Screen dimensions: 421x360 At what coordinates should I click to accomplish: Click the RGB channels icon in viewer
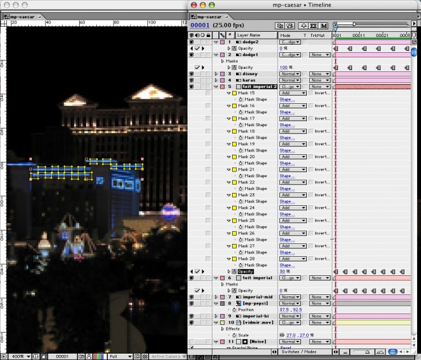pos(97,356)
